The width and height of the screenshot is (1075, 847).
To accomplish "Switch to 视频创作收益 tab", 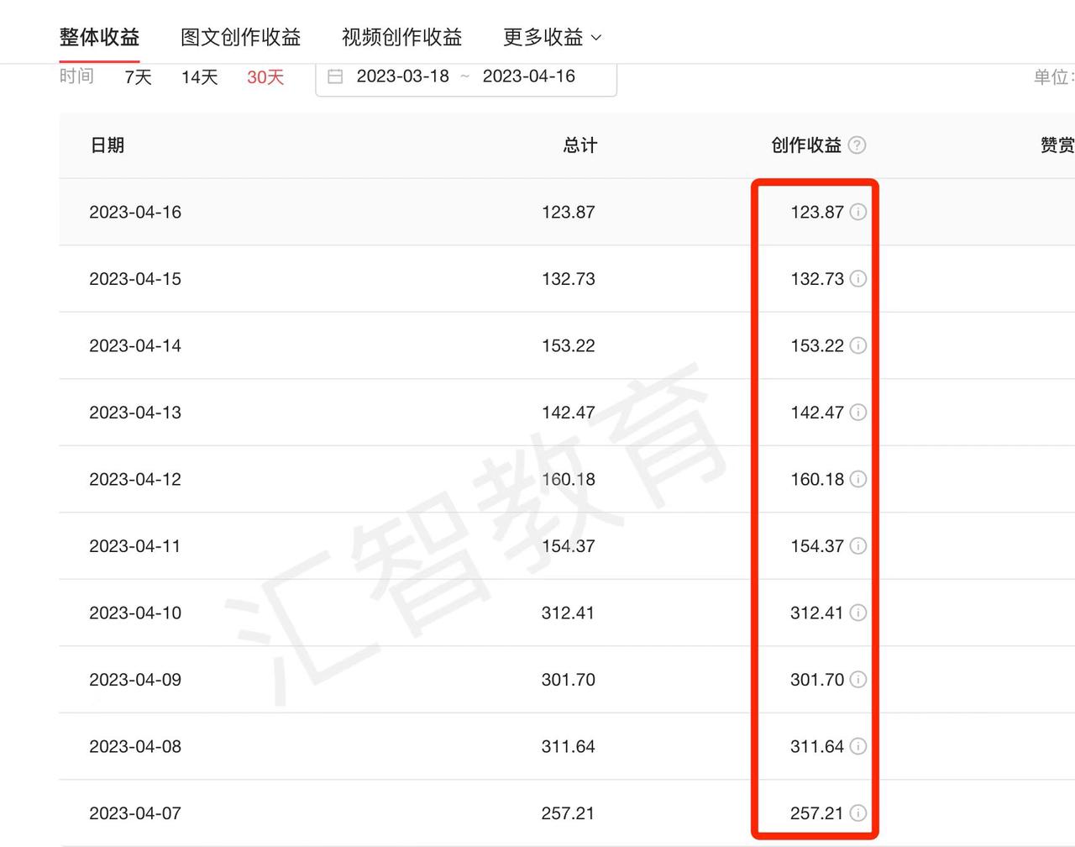I will pyautogui.click(x=401, y=37).
